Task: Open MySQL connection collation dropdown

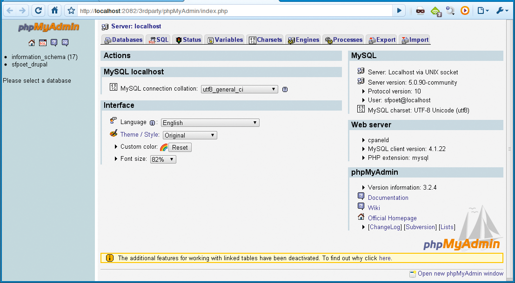Action: 240,89
